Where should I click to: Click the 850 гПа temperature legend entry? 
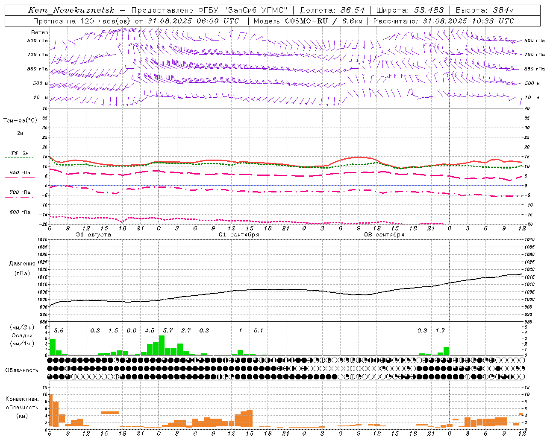20,173
